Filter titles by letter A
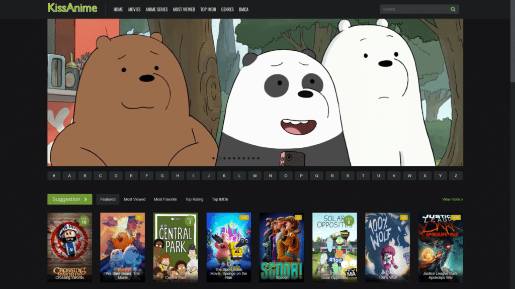This screenshot has width=515, height=289. pyautogui.click(x=69, y=176)
